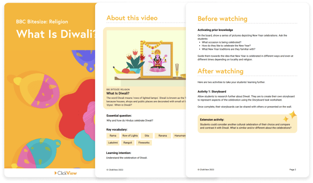Select the 'Fireworks' vocabulary tag

pyautogui.click(x=144, y=143)
